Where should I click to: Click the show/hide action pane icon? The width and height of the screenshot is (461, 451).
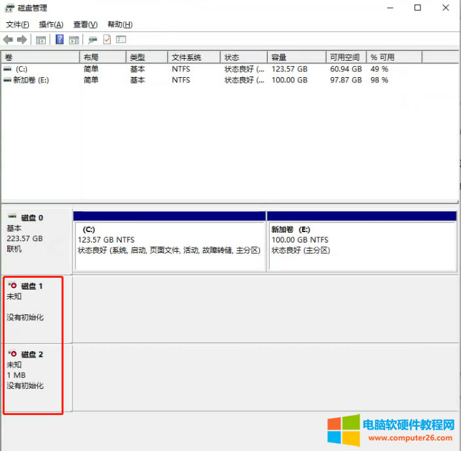73,39
